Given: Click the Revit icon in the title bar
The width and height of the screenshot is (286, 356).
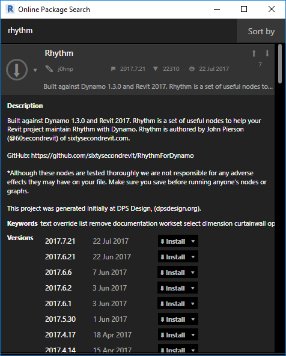Looking at the screenshot, I should point(10,10).
